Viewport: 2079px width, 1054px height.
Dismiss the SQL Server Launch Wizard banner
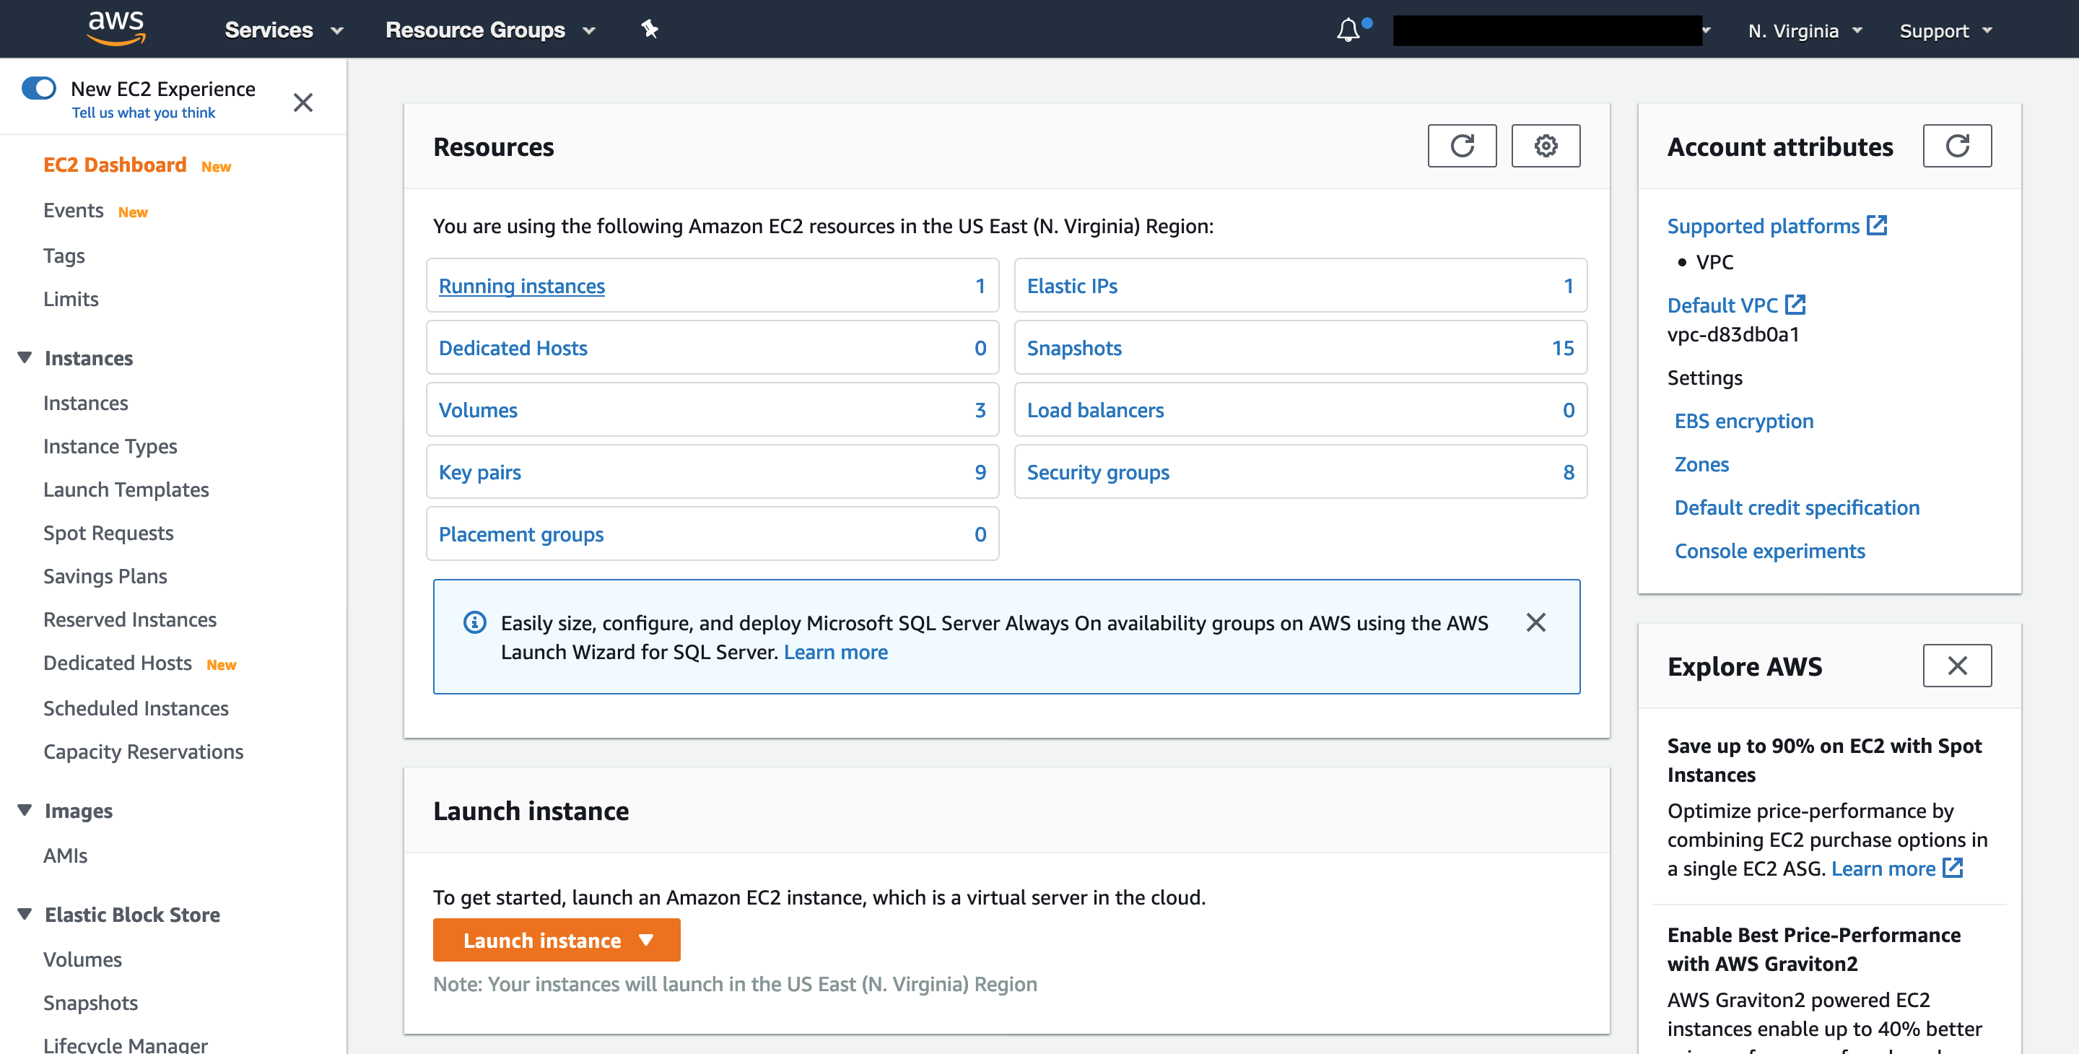click(1536, 622)
